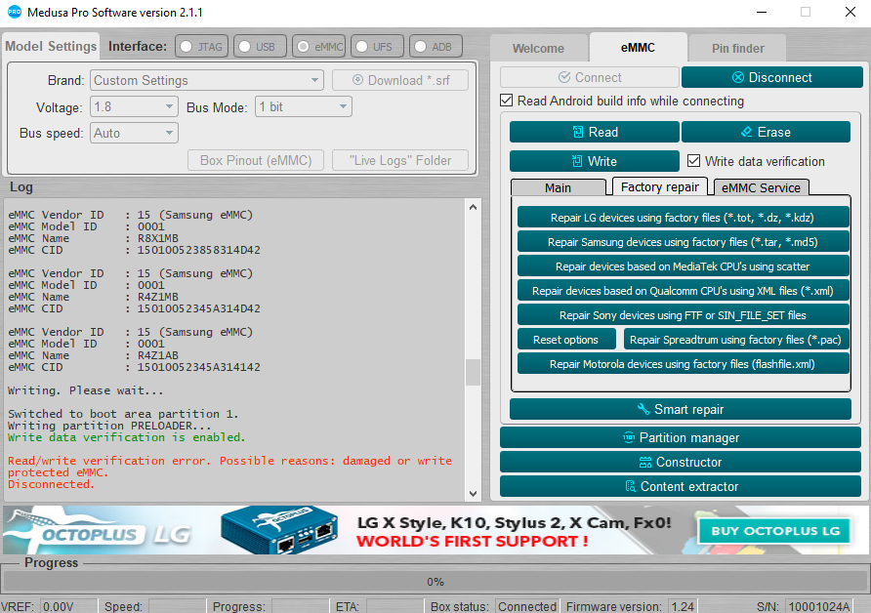Click the log scrollbar up arrow
This screenshot has height=613, width=871.
click(x=473, y=207)
